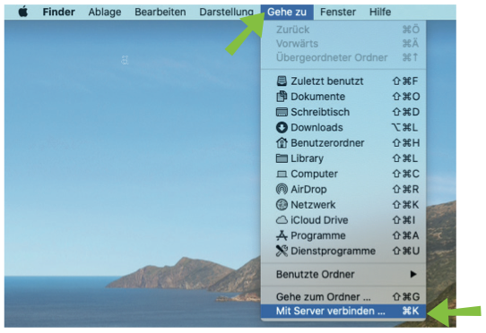Click the AirDrop icon
The height and width of the screenshot is (333, 486).
pyautogui.click(x=282, y=189)
